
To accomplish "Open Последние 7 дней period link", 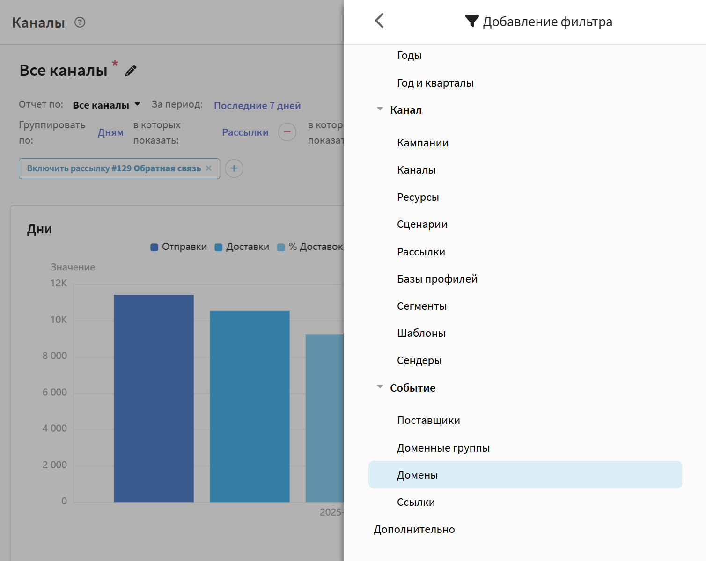I will (257, 106).
